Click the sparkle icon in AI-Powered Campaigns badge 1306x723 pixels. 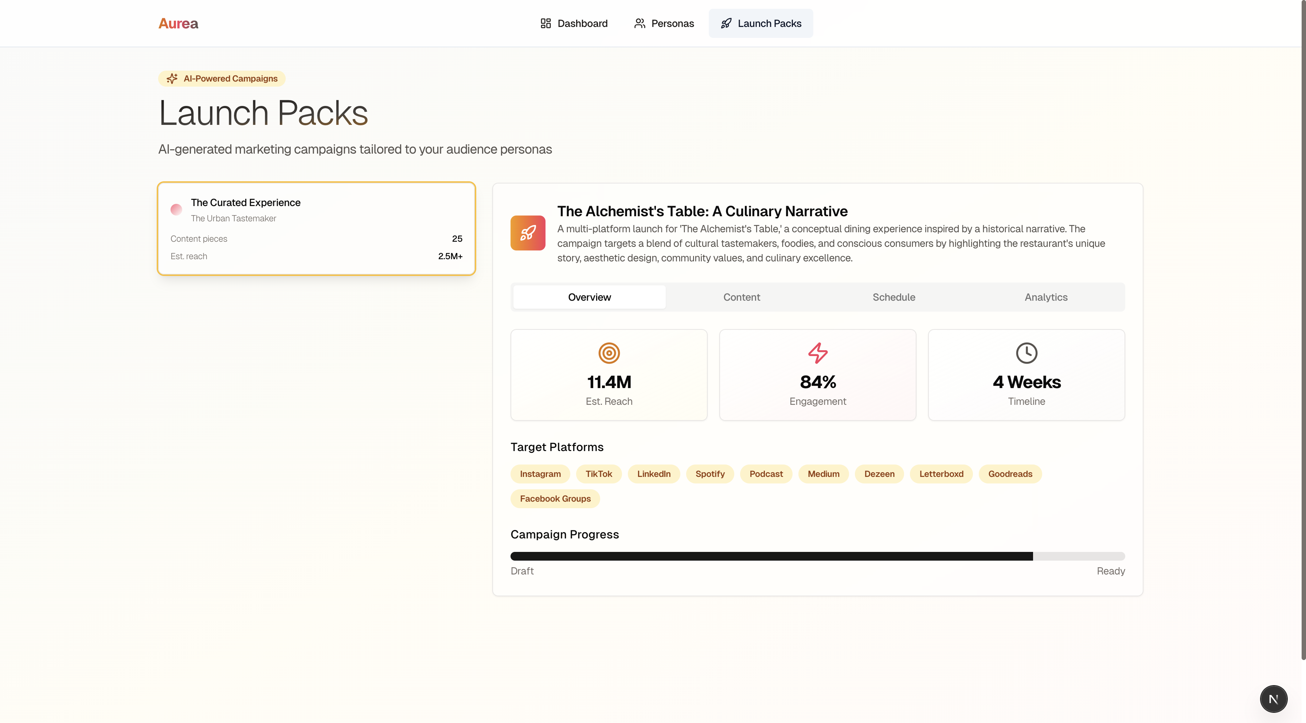[172, 79]
